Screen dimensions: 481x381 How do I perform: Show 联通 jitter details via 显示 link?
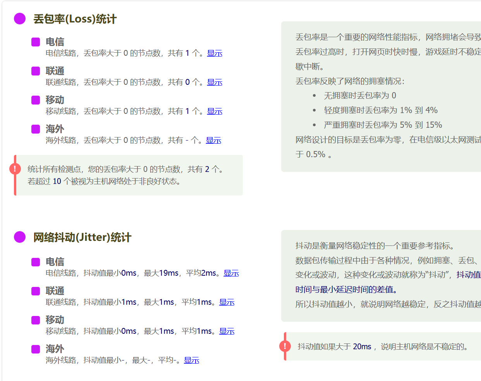tap(227, 302)
